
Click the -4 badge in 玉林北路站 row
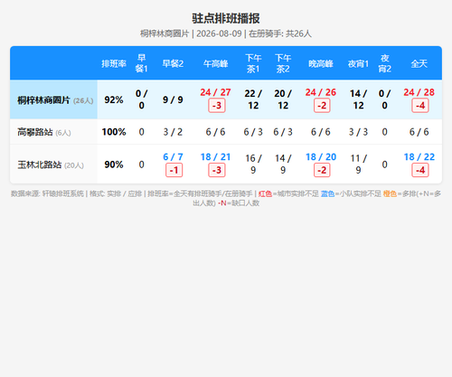pyautogui.click(x=420, y=170)
